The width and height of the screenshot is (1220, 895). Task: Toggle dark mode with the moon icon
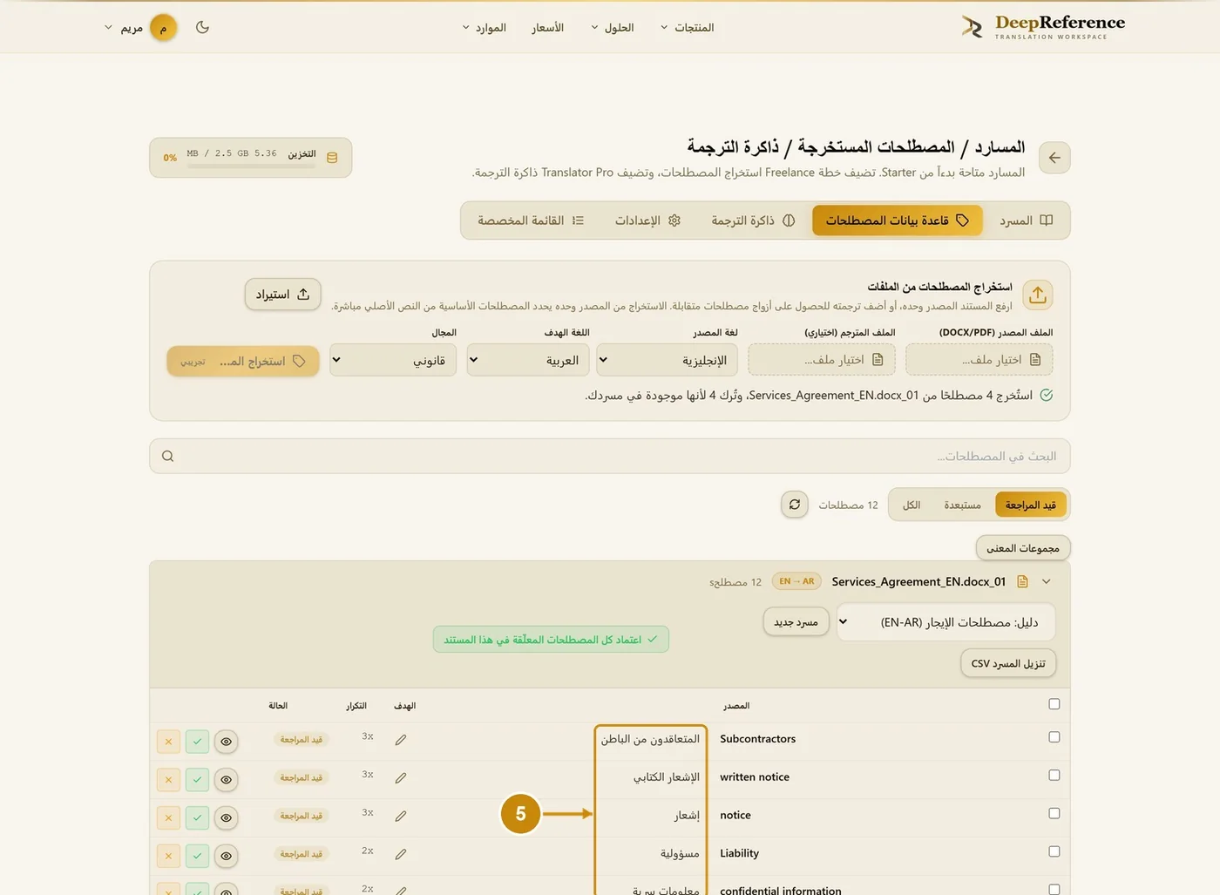[202, 27]
